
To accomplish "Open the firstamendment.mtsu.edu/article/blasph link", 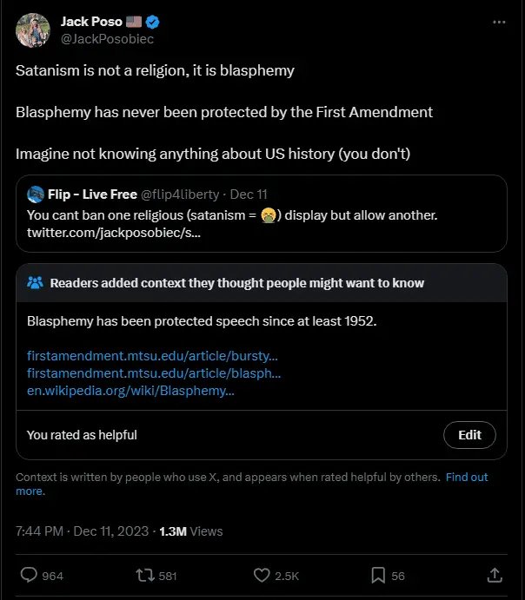I will pos(154,373).
